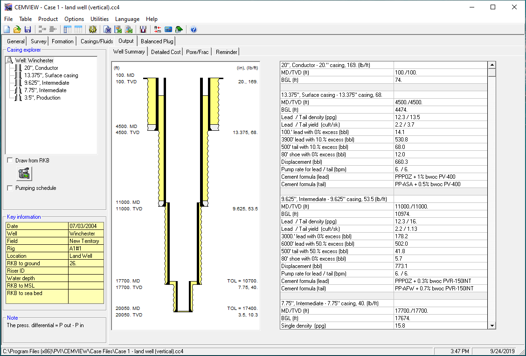Click the Open folder toolbar icon
This screenshot has width=526, height=356.
17,29
